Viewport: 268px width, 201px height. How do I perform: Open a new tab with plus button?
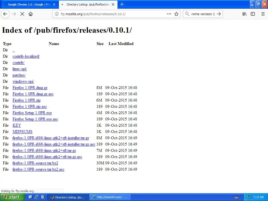[122, 4]
